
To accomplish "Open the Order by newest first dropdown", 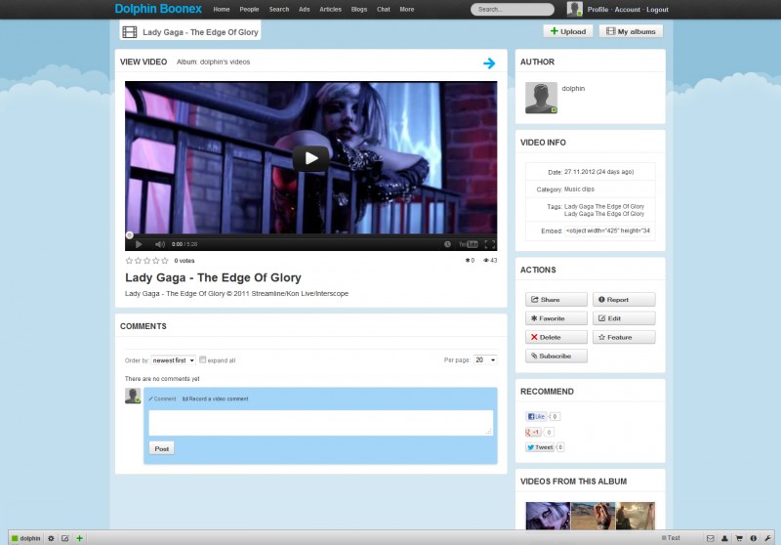I will pos(174,360).
